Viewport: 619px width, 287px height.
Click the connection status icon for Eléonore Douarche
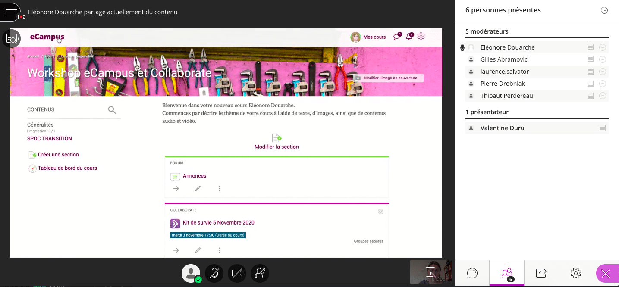coord(591,47)
